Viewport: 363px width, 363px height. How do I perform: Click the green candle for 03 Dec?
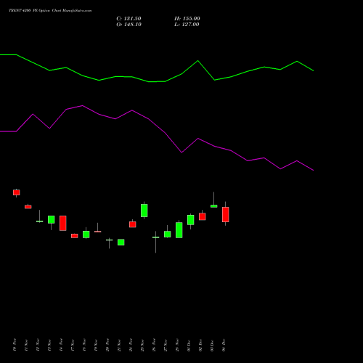point(214,206)
